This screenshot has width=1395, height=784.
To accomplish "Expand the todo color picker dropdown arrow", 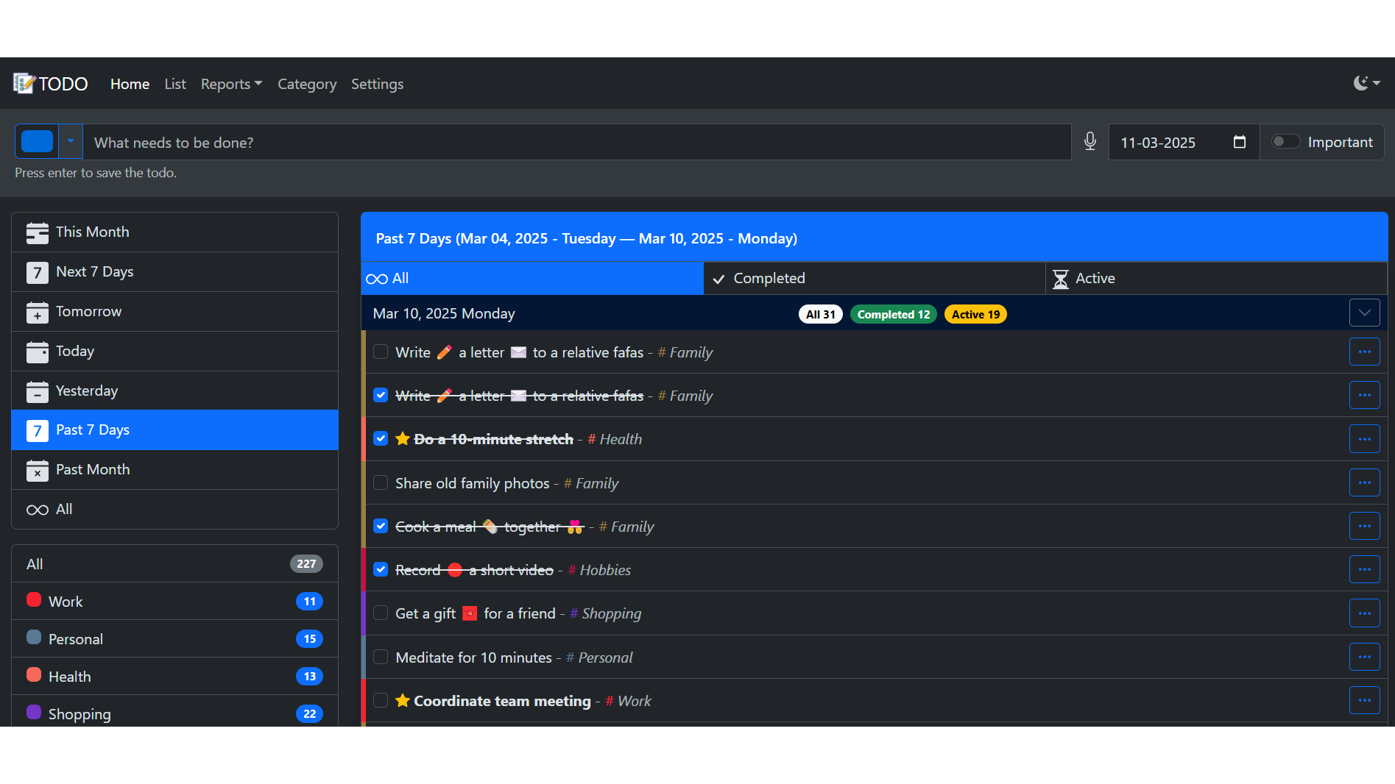I will click(70, 141).
